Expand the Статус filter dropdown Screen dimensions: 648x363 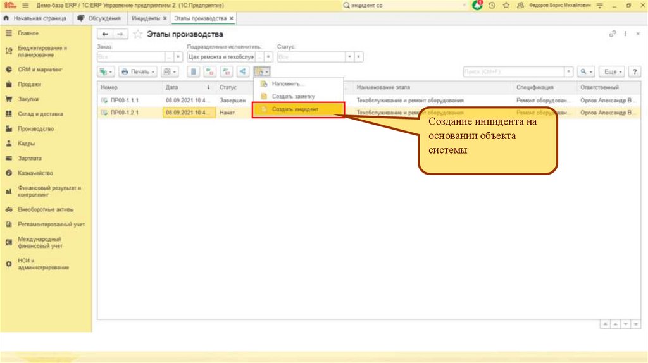(x=349, y=57)
